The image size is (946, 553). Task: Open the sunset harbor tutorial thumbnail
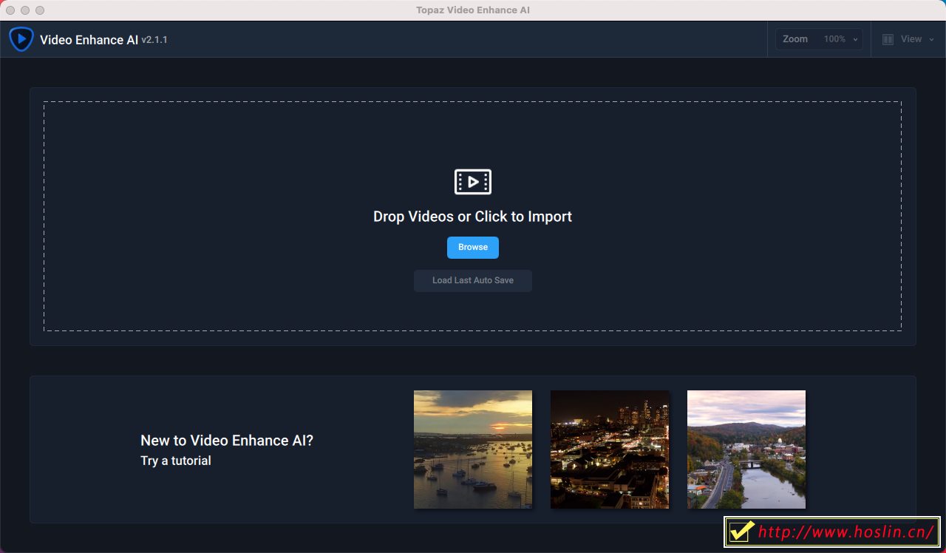(473, 449)
